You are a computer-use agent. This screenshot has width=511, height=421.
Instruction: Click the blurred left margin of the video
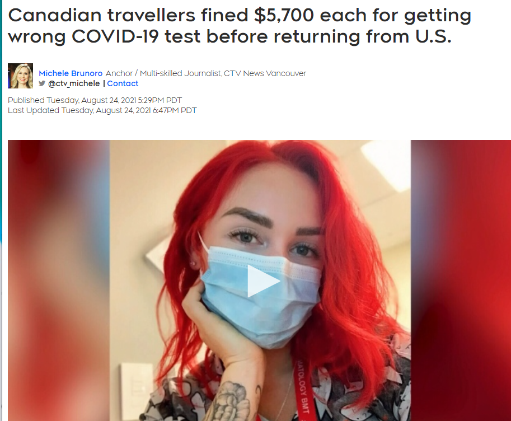click(x=59, y=280)
